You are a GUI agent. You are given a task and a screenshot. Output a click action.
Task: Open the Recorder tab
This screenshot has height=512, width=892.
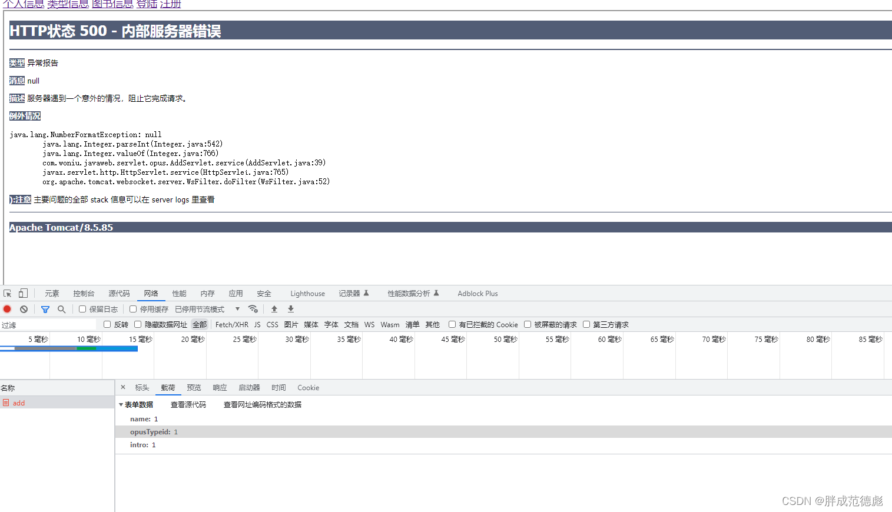click(x=353, y=293)
